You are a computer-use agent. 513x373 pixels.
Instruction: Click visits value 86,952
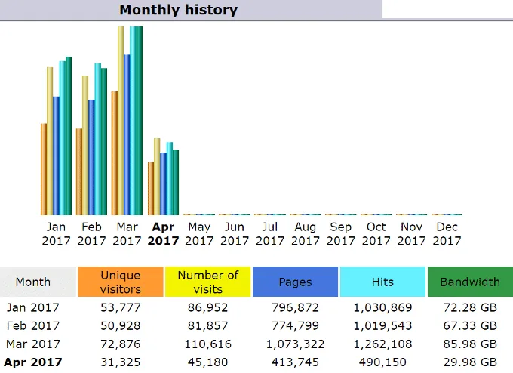[x=207, y=308]
